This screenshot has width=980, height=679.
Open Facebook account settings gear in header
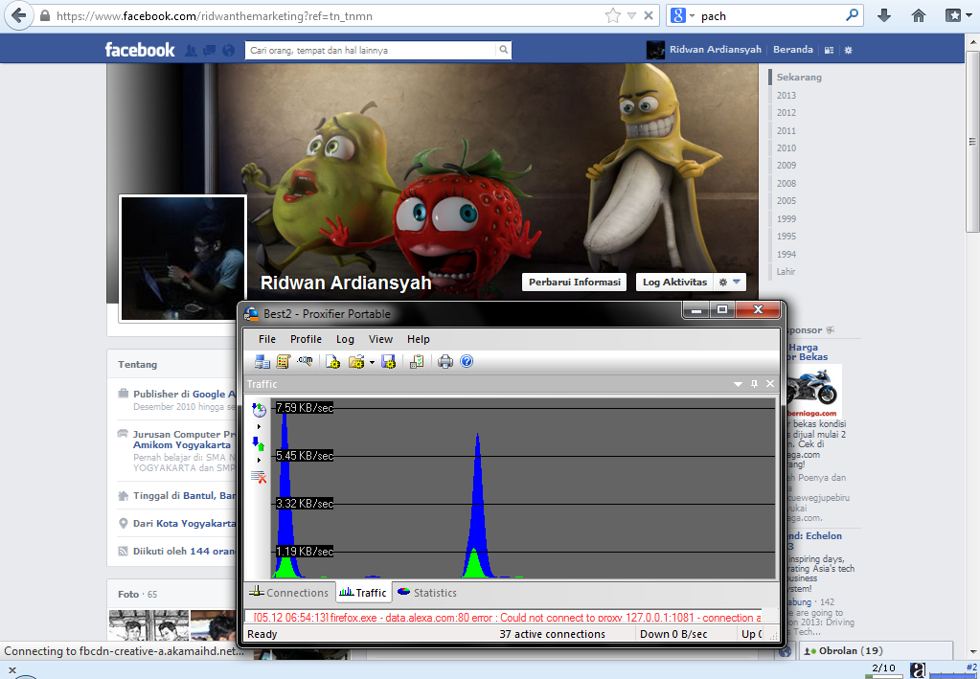coord(848,50)
